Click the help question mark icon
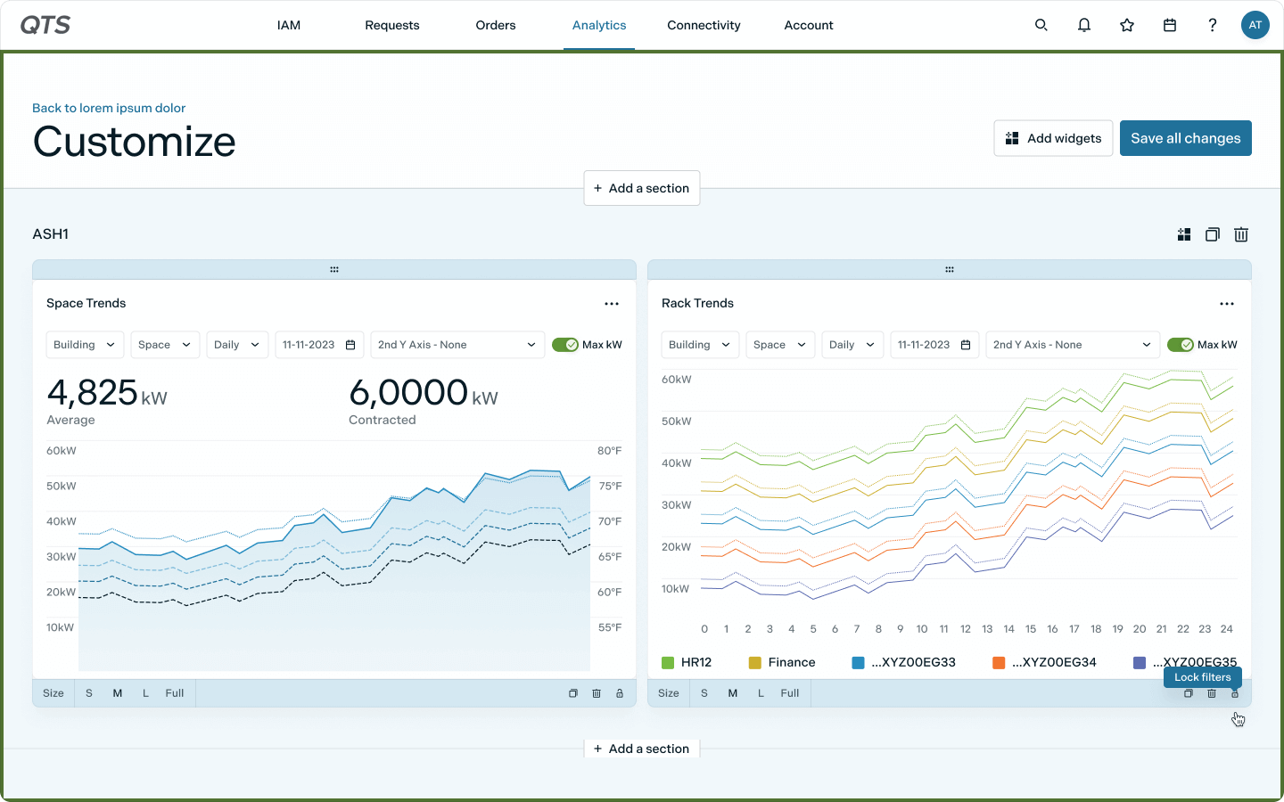Screen dimensions: 1284x802 pyautogui.click(x=1212, y=25)
